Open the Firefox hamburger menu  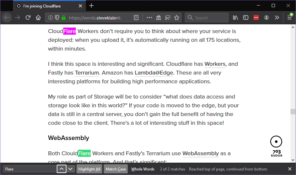[290, 17]
